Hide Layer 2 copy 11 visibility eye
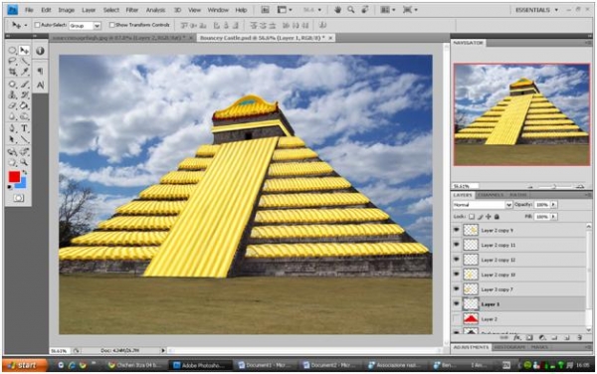 click(456, 245)
